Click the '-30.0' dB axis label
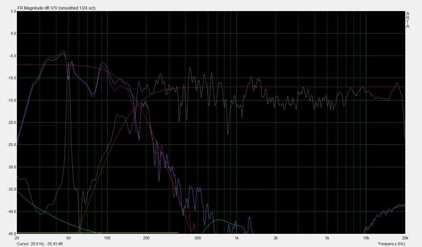The width and height of the screenshot is (422, 247). point(12,167)
